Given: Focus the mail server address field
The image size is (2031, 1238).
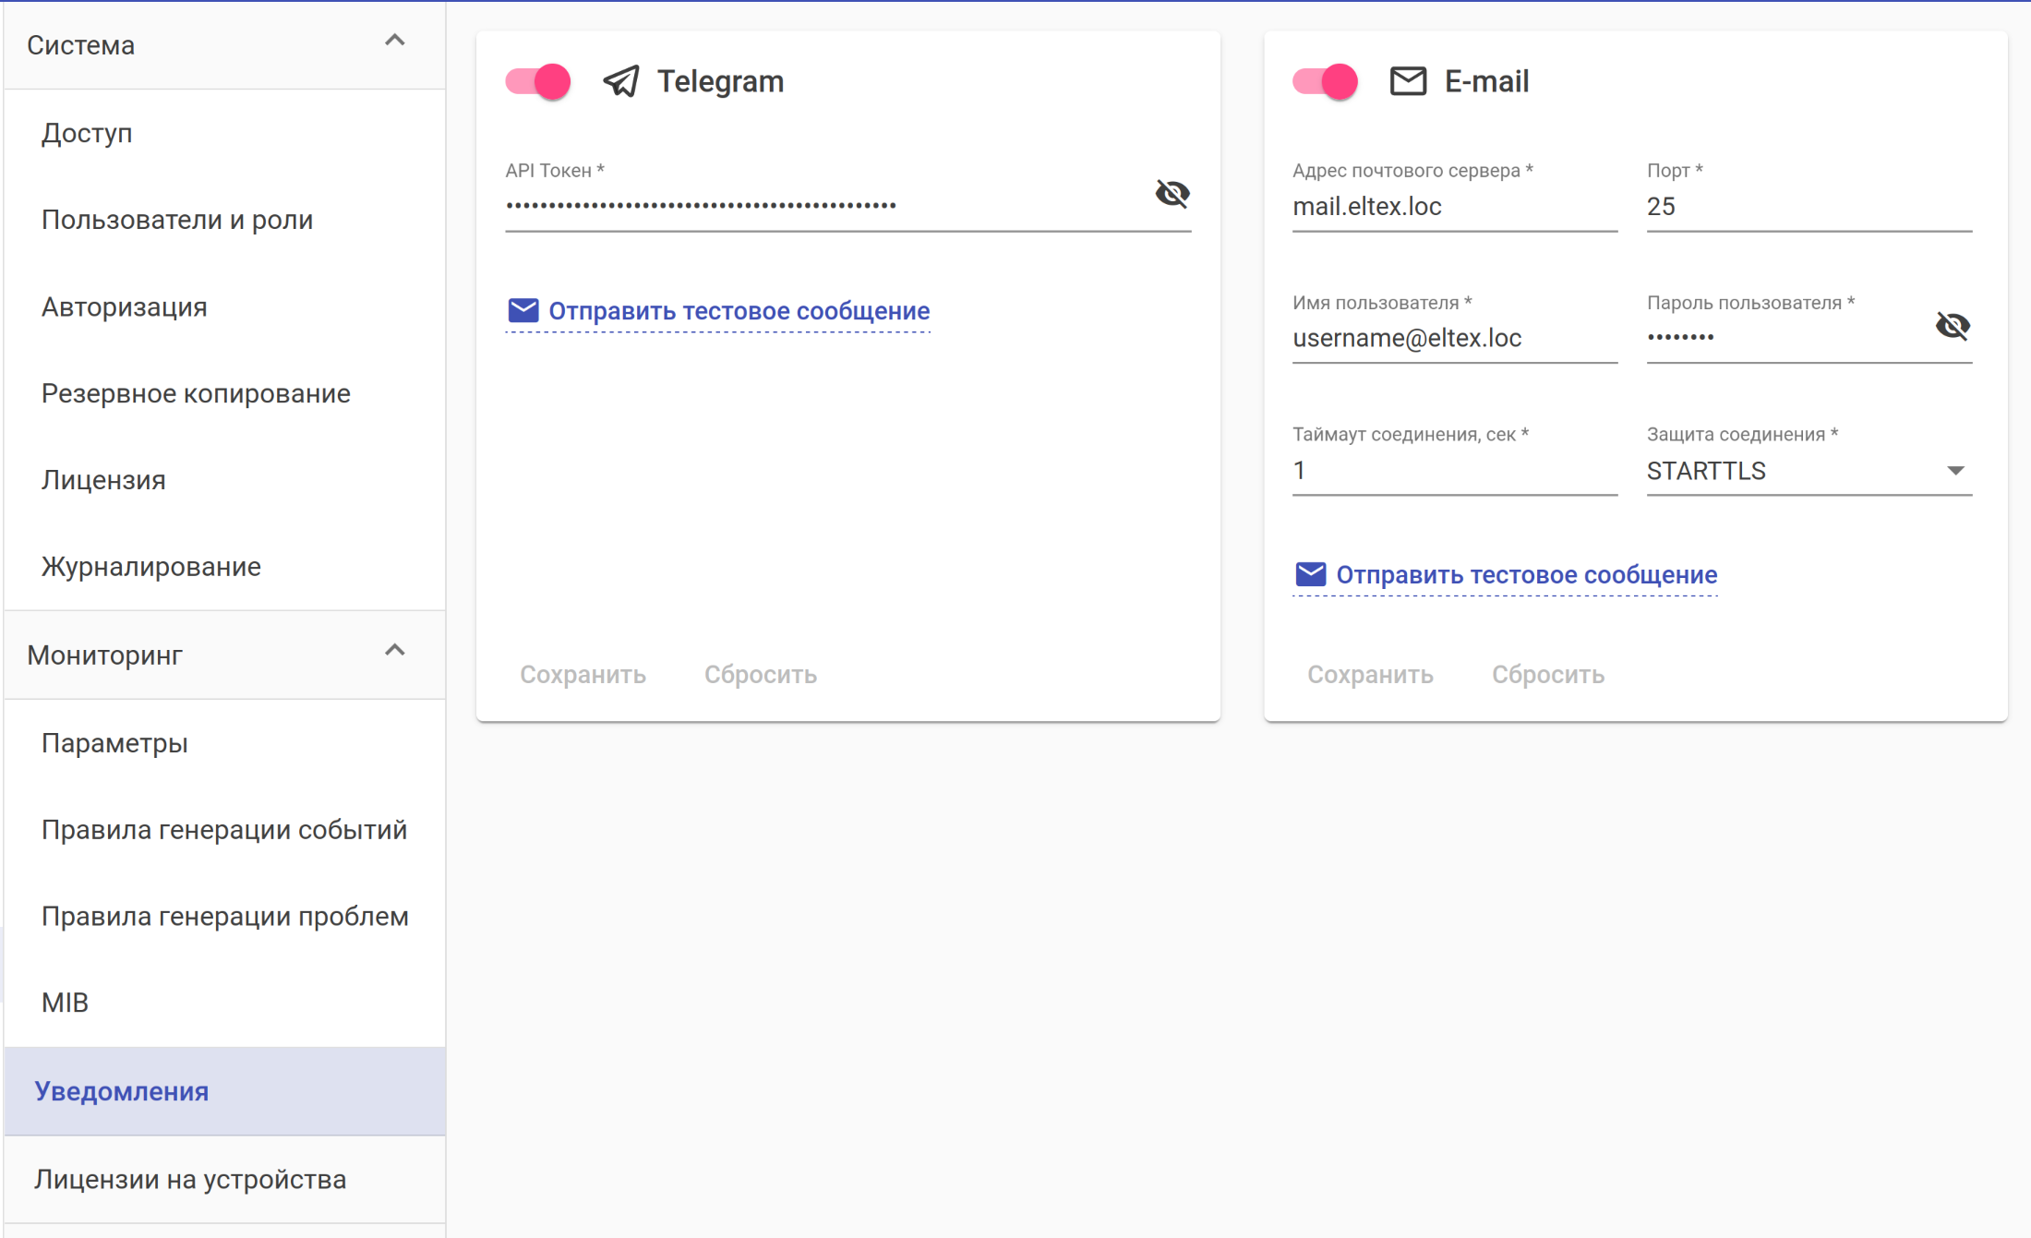Looking at the screenshot, I should pyautogui.click(x=1453, y=207).
